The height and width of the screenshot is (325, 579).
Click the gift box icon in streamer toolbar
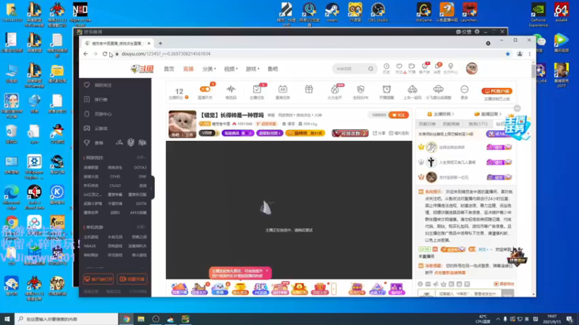[309, 89]
